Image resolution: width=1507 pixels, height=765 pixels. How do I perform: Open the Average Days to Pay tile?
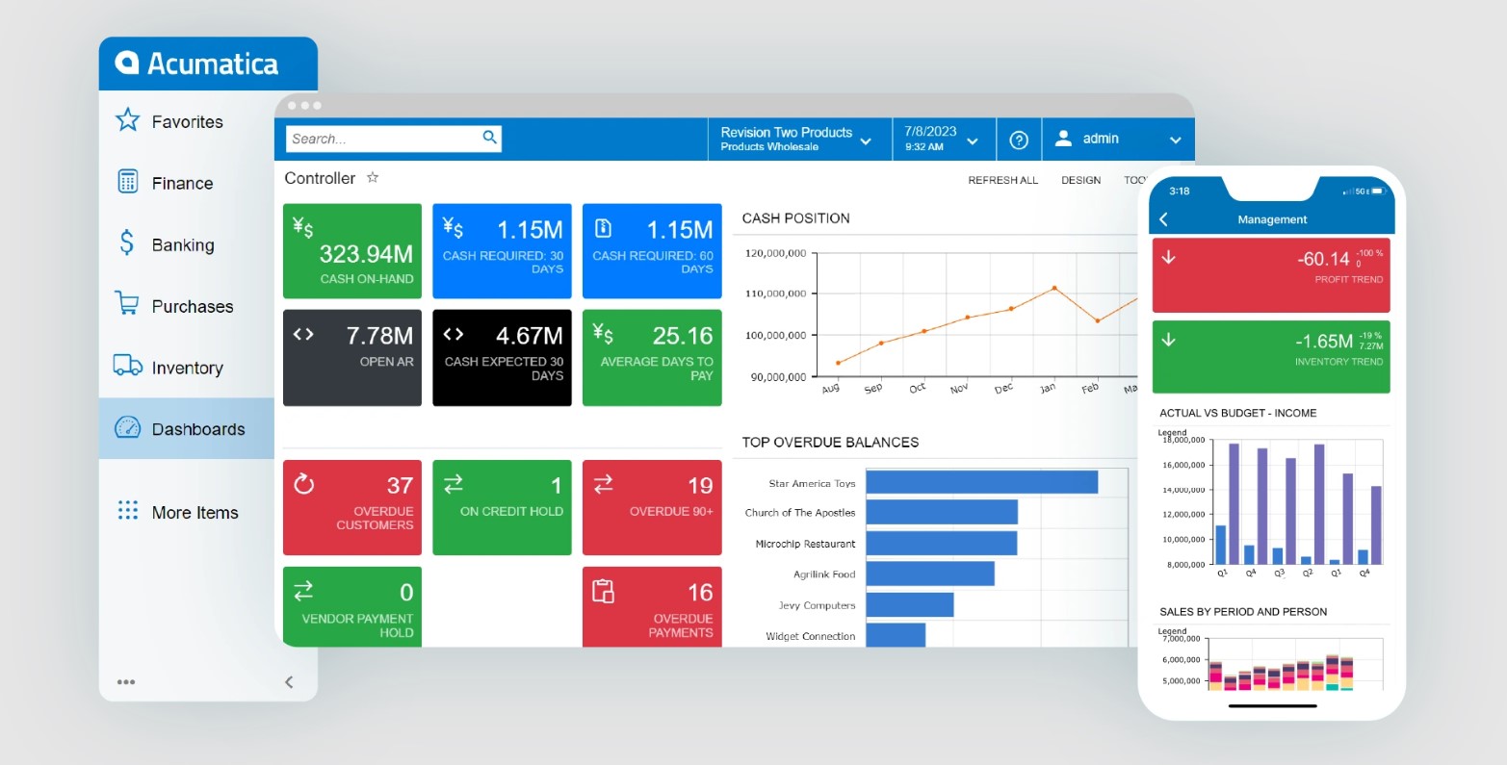point(652,357)
